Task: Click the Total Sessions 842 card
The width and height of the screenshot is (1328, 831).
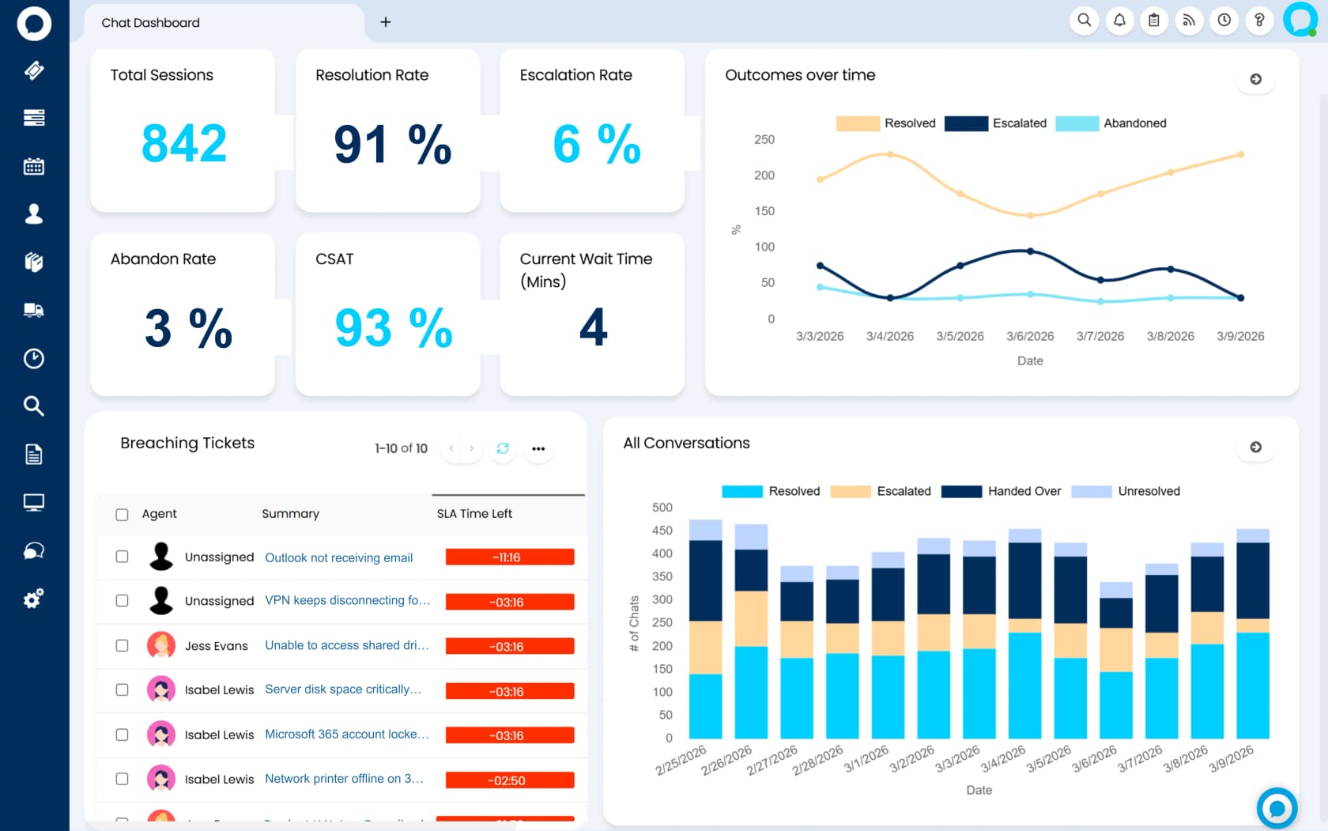Action: click(x=183, y=130)
